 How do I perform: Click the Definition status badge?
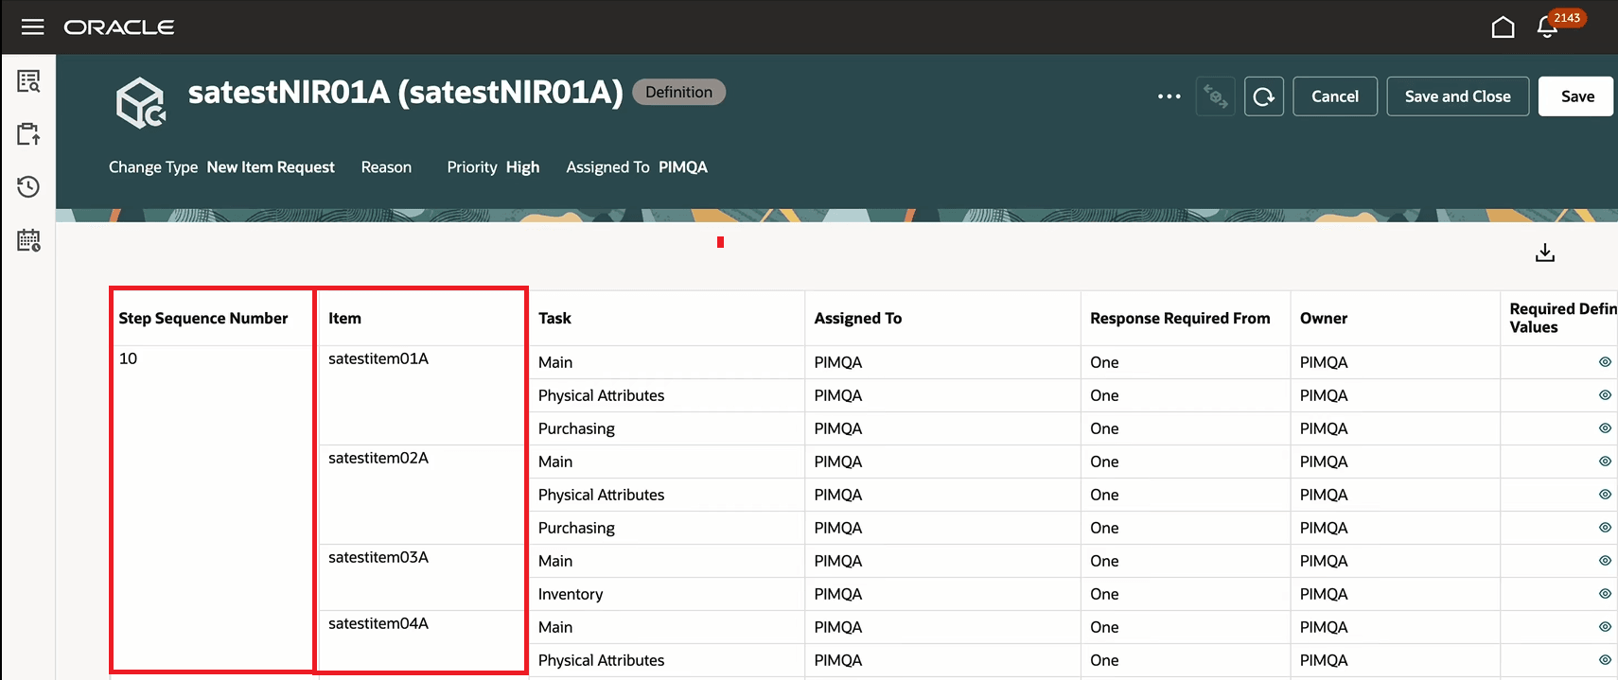pos(678,92)
